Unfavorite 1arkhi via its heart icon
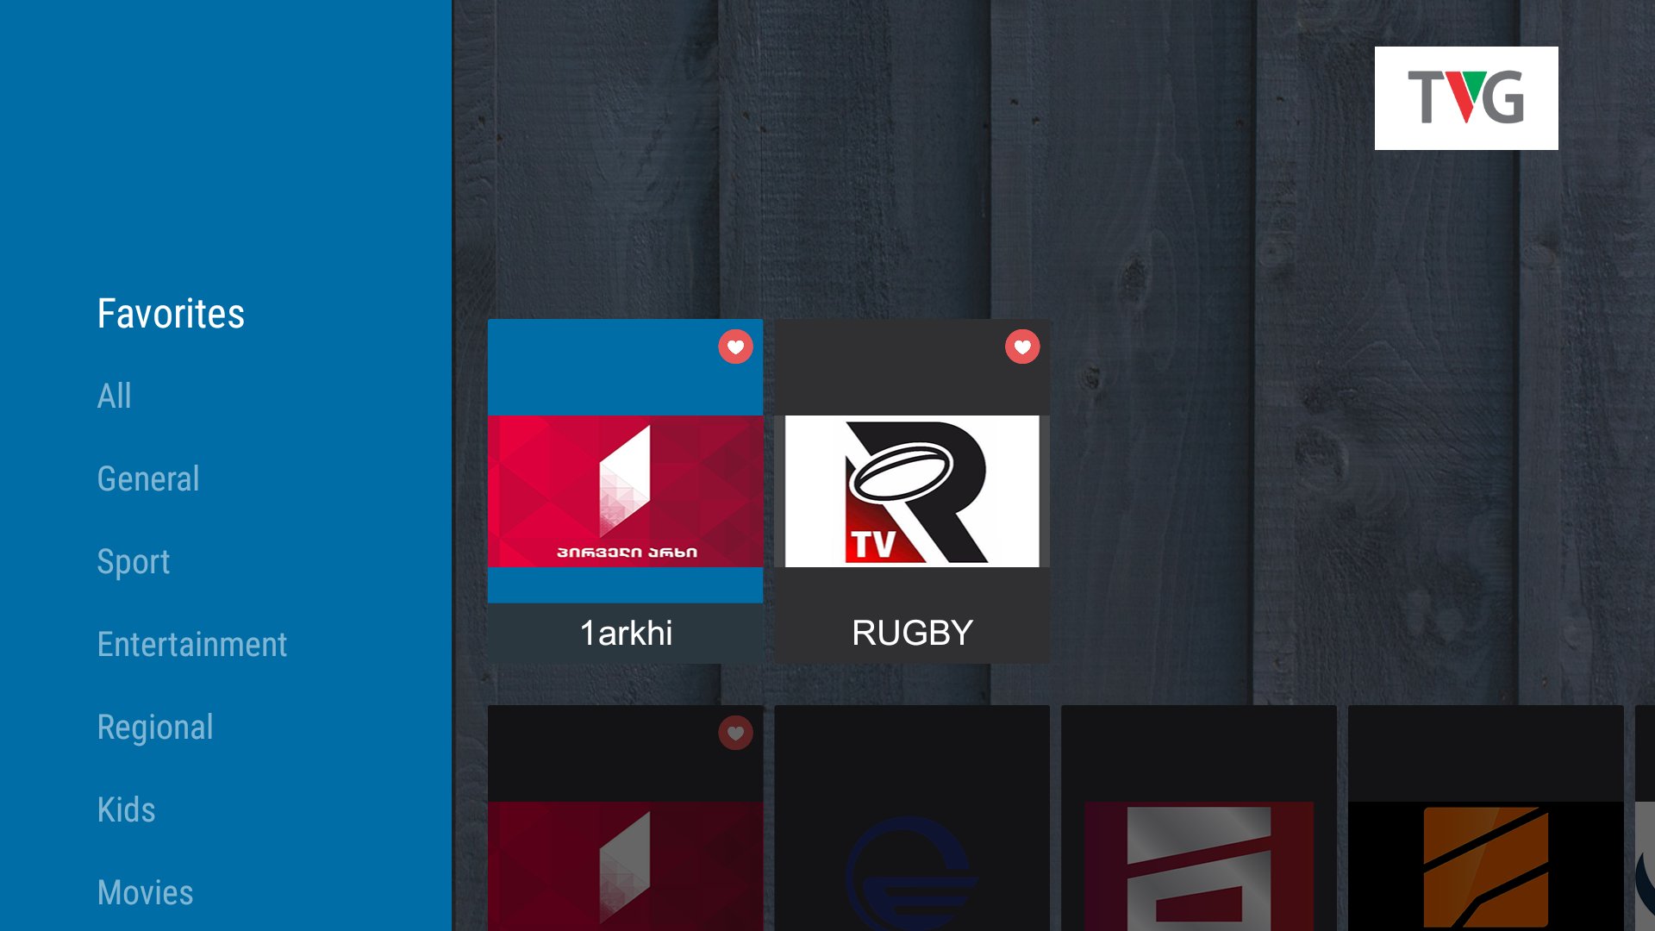The height and width of the screenshot is (931, 1655). [x=735, y=347]
